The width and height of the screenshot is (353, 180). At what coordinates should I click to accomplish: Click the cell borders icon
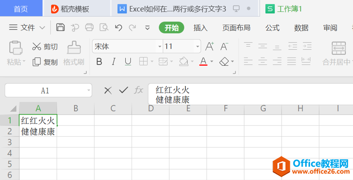pos(143,61)
